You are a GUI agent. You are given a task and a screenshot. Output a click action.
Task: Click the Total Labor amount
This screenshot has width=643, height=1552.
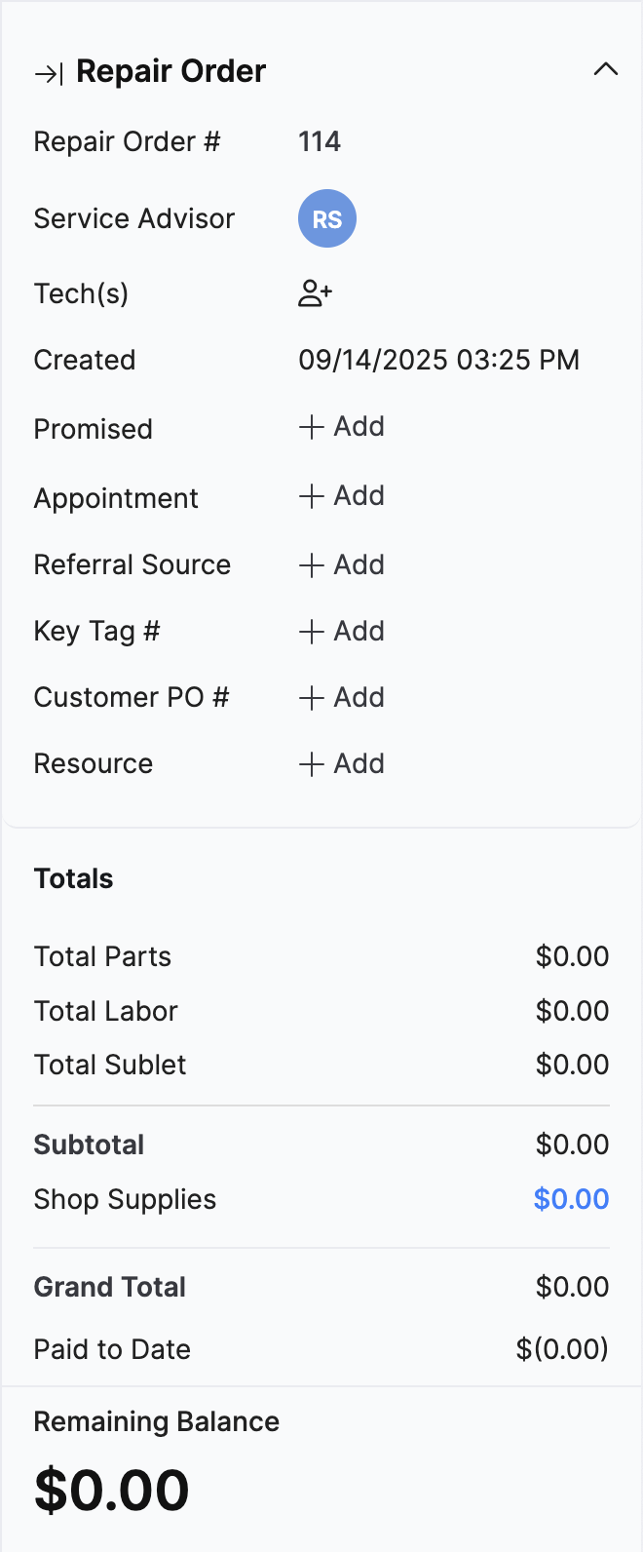pos(572,1011)
